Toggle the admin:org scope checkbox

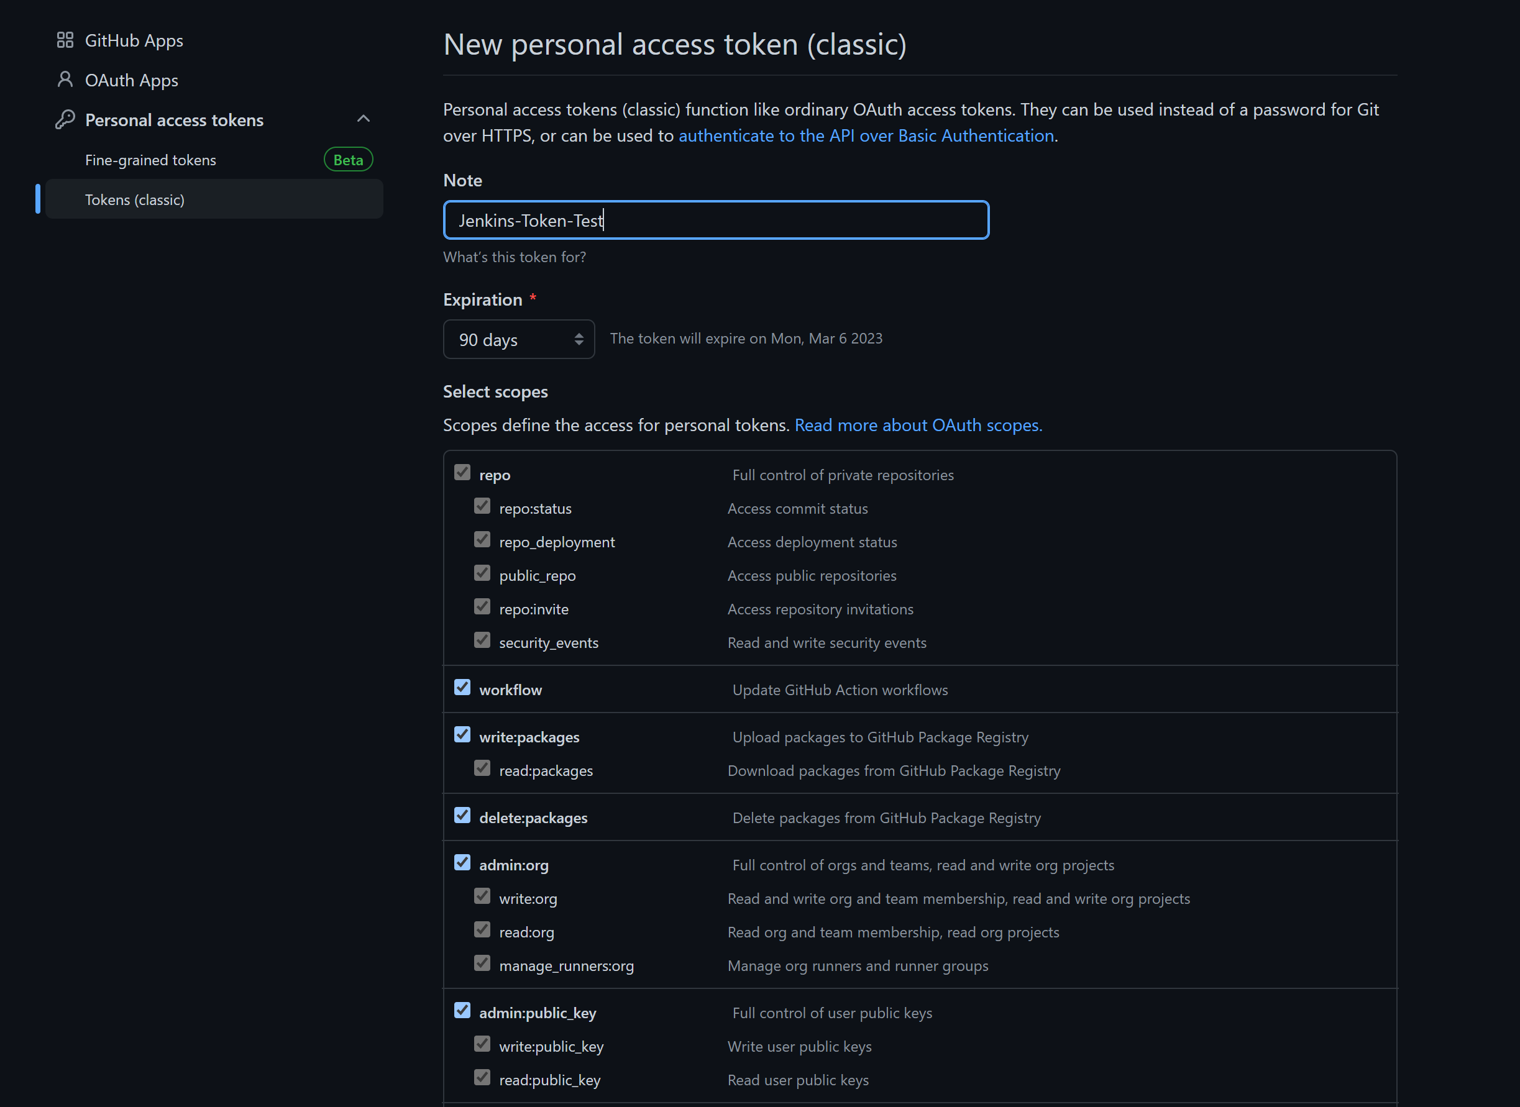tap(462, 862)
